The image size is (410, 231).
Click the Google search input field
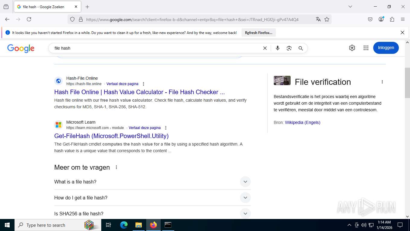[x=157, y=48]
